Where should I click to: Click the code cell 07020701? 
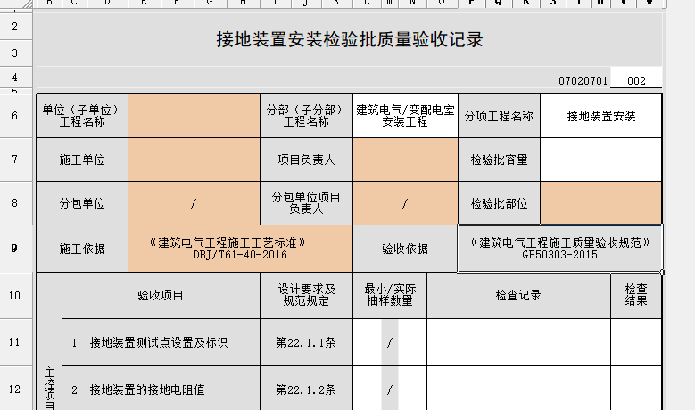click(583, 80)
